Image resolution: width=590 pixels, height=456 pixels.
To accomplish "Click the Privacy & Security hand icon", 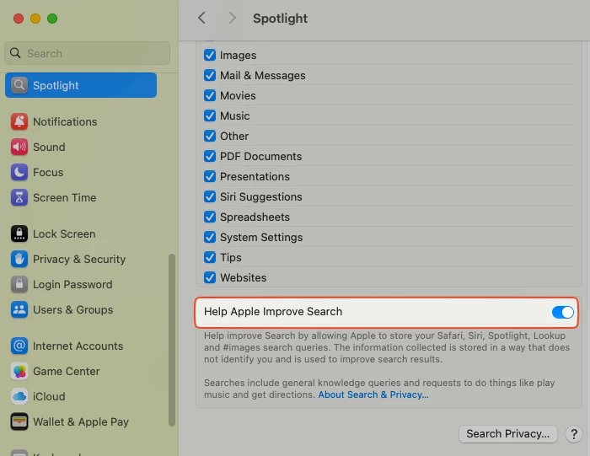I will 19,260.
